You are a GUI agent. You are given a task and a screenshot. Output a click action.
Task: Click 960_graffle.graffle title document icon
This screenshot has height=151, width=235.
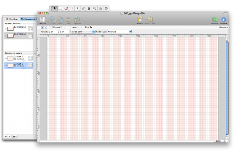pyautogui.click(x=122, y=13)
